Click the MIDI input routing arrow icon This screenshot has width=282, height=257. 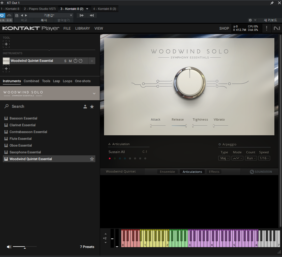tap(82, 15)
